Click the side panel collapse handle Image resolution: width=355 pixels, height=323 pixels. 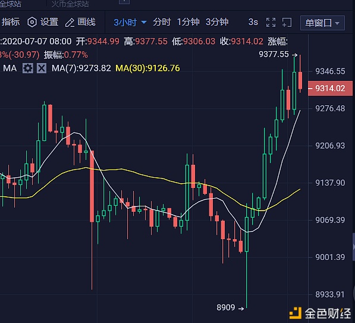354,247
